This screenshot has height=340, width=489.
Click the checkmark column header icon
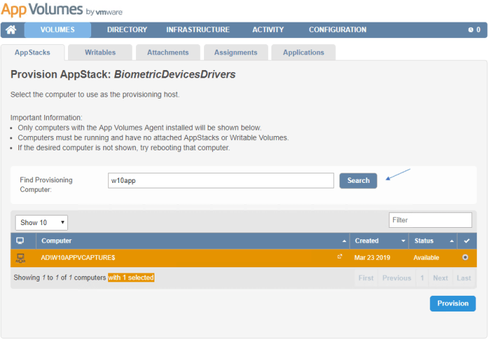(466, 241)
